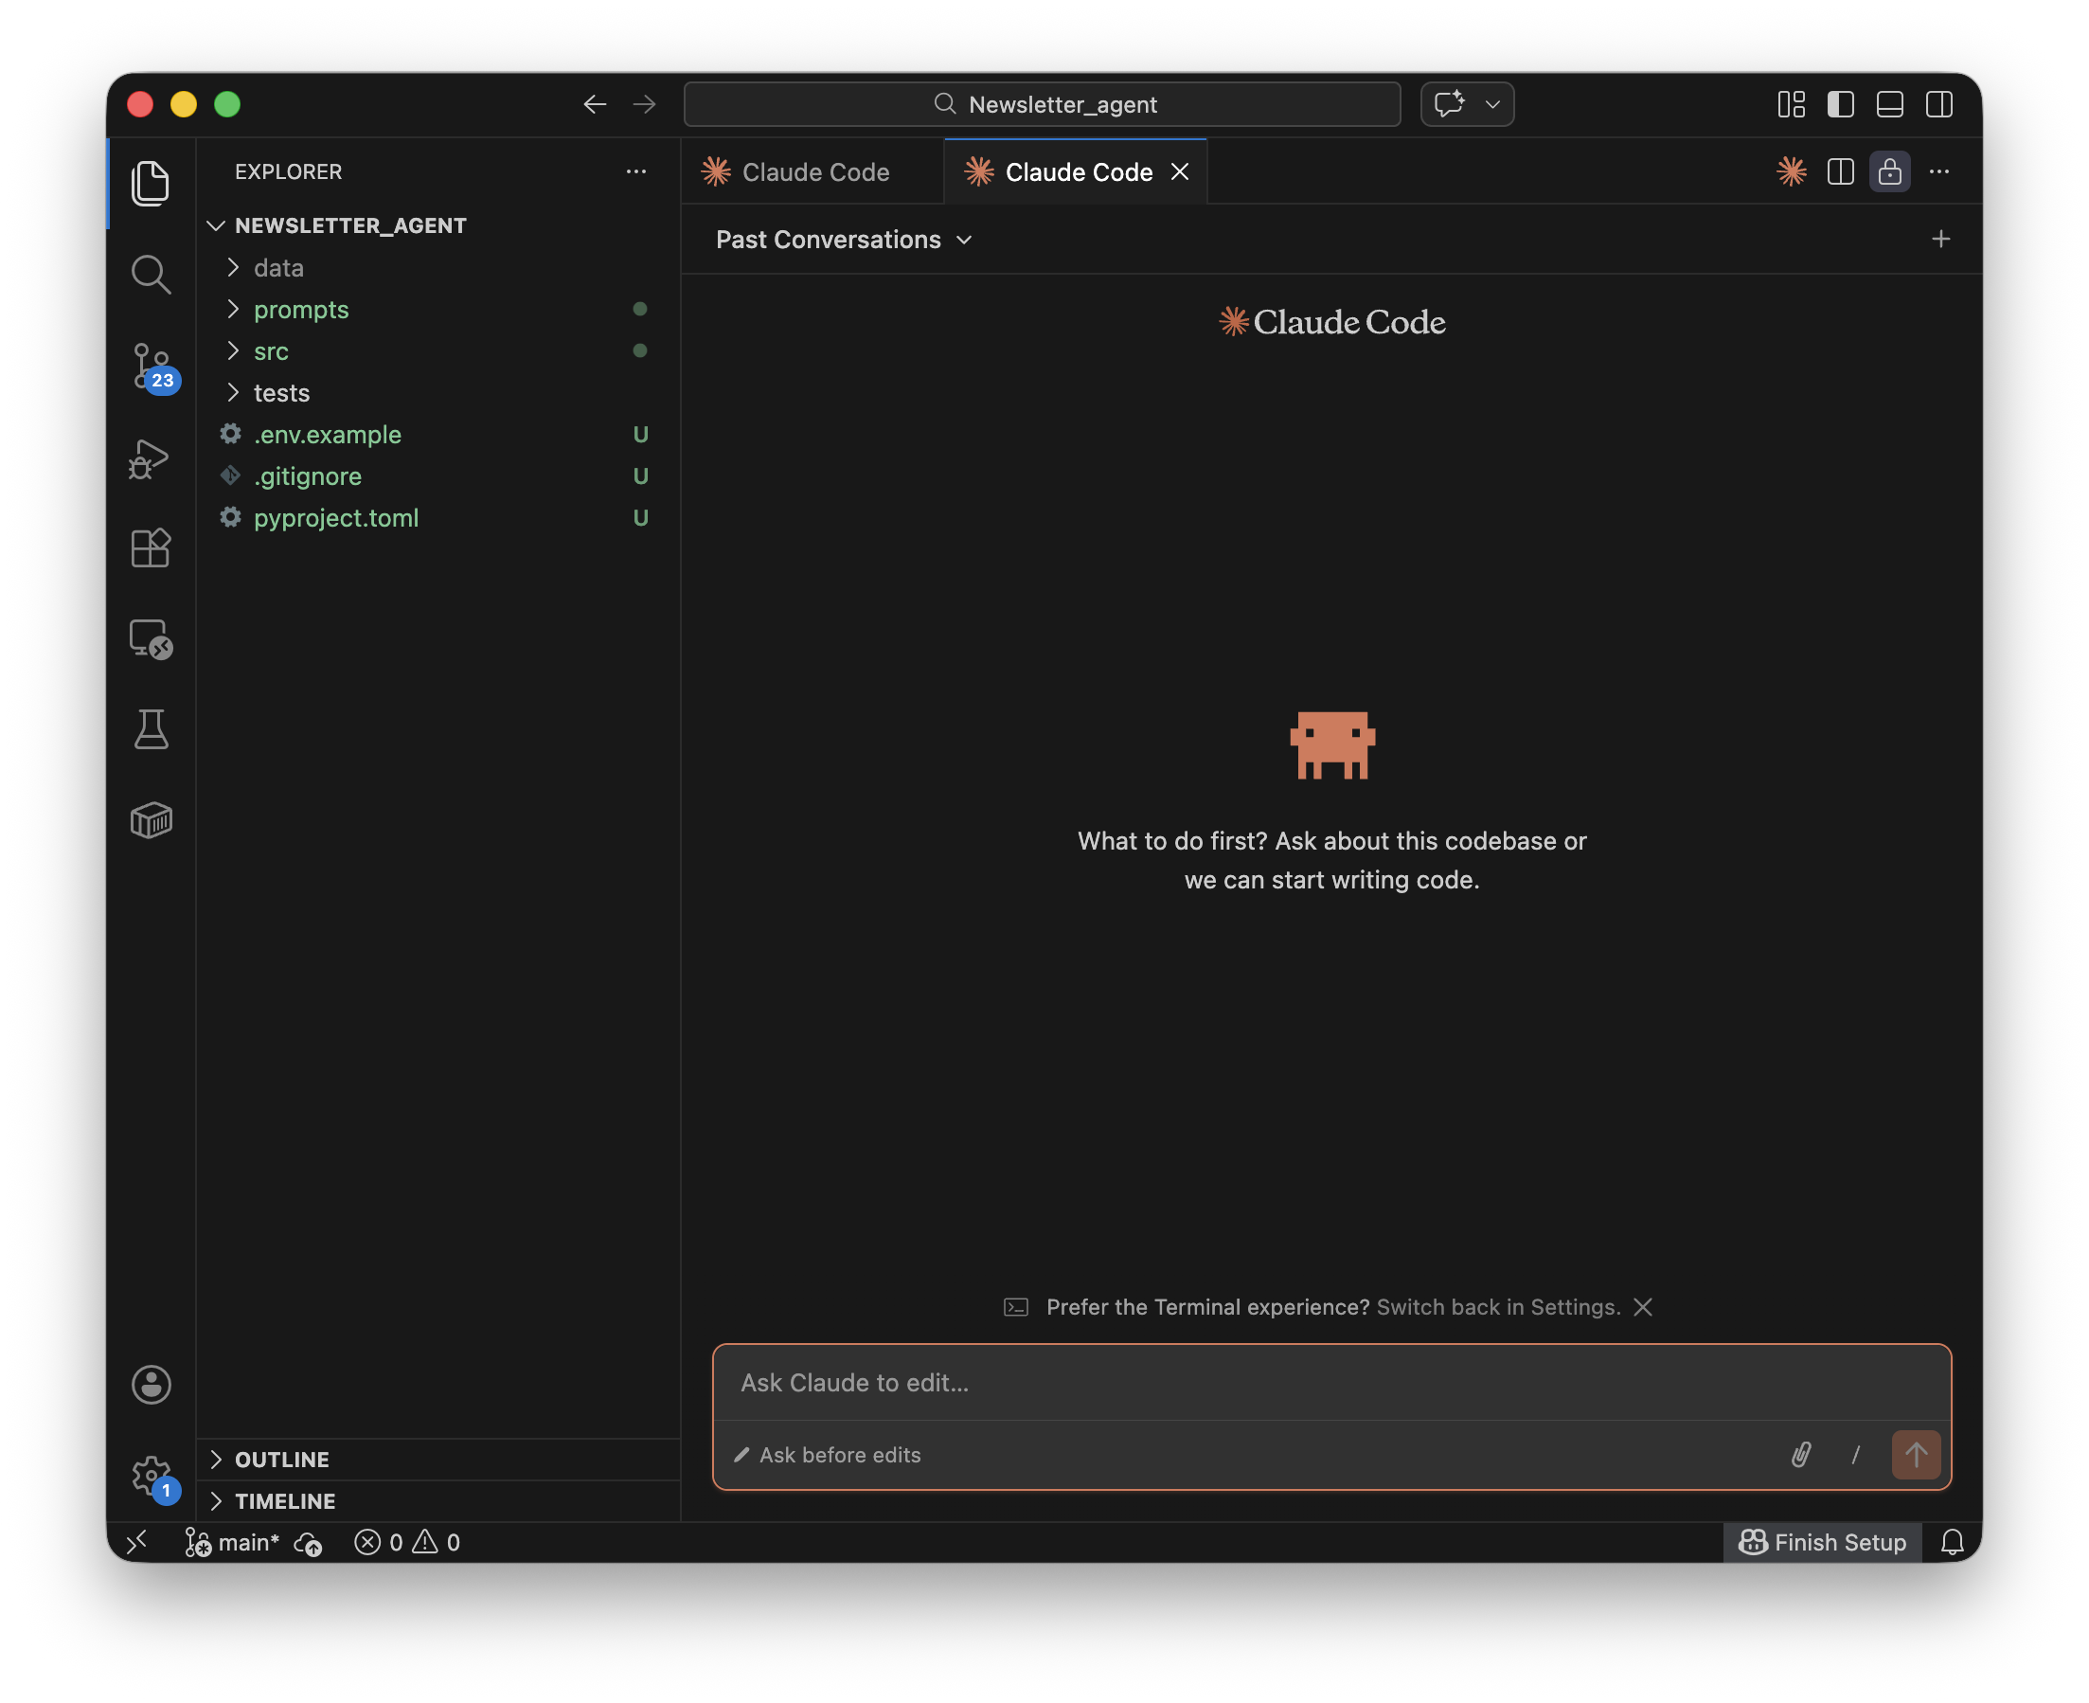Open the pyproject.toml file

click(335, 518)
